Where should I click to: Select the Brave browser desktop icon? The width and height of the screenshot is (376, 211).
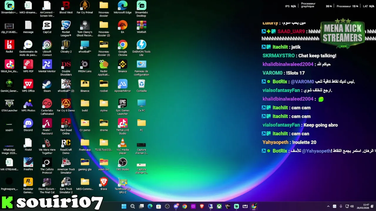tap(104, 184)
